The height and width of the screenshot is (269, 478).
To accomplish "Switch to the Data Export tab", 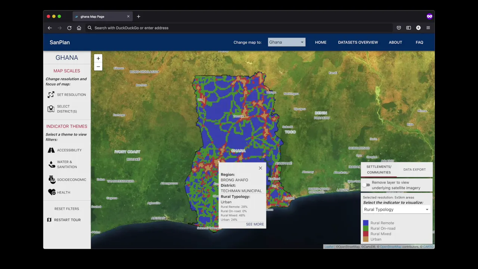I will 415,170.
